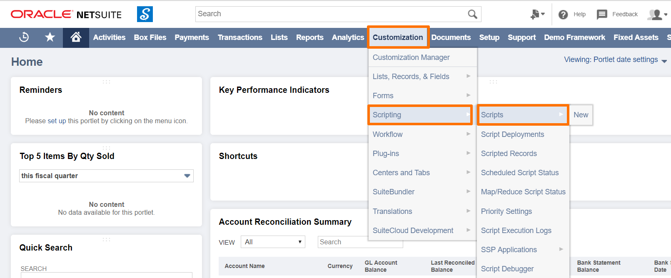
Task: Expand the SuiteBundler submenu
Action: click(x=422, y=192)
